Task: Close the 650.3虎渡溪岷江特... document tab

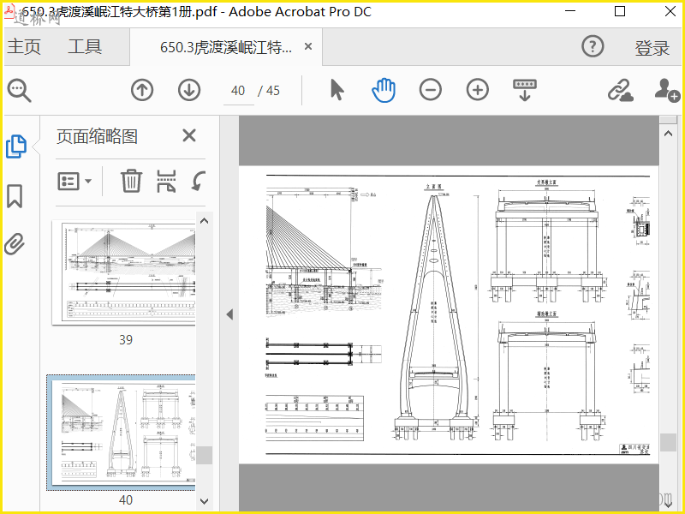Action: point(308,46)
